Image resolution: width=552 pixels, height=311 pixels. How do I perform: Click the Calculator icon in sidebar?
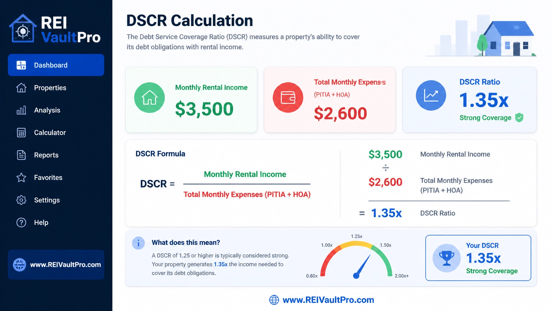point(21,133)
